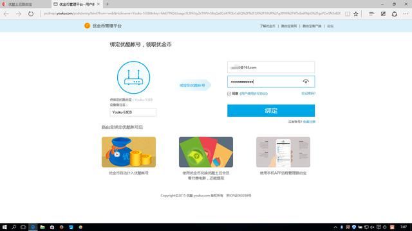Open Windows Start menu
The height and width of the screenshot is (231, 412).
5,227
